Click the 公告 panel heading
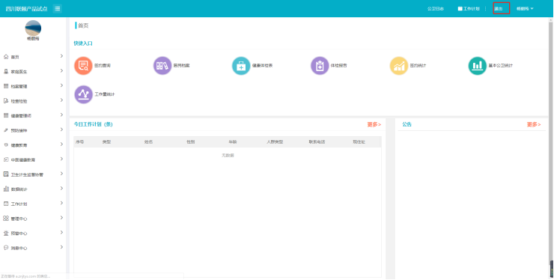 [x=407, y=124]
